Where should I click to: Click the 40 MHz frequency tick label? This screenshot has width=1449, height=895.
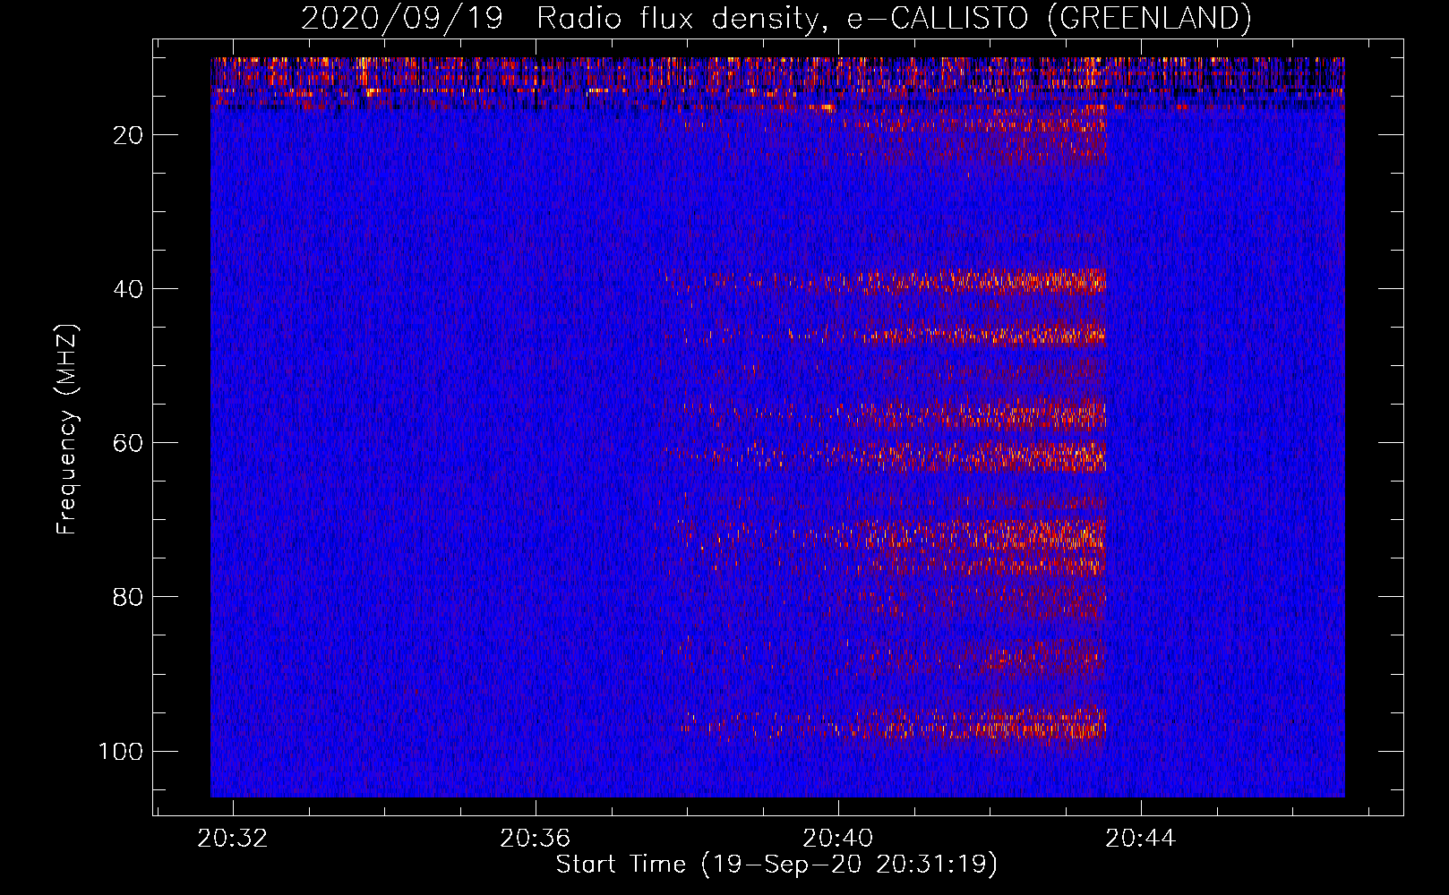click(128, 289)
